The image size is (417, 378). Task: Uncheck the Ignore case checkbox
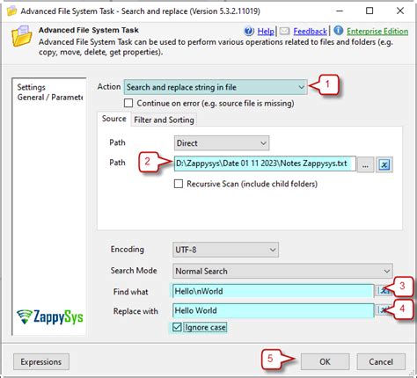click(x=177, y=327)
